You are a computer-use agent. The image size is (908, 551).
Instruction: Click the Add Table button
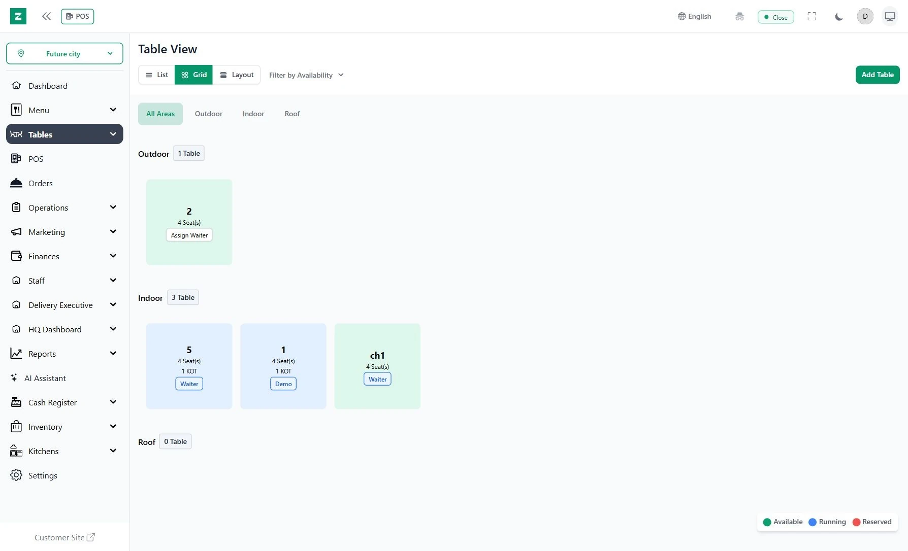coord(878,75)
